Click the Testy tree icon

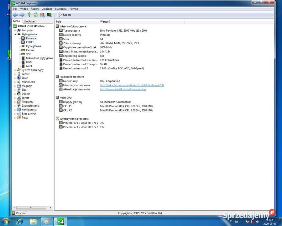(x=19, y=117)
